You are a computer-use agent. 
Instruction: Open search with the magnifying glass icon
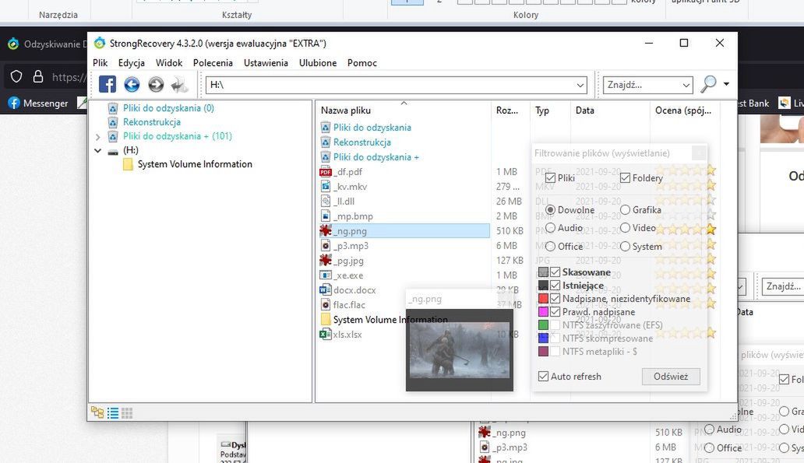click(x=708, y=84)
